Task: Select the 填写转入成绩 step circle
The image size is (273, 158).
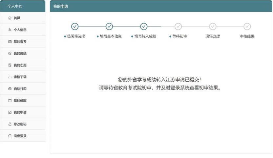Action: point(144,27)
